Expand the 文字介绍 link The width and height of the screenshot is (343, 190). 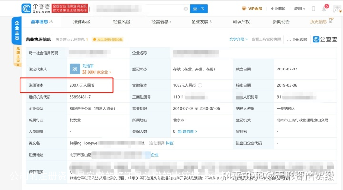(238, 40)
